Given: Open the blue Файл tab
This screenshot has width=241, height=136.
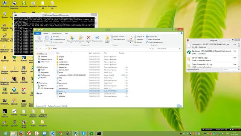Looking at the screenshot, I should point(38,33).
